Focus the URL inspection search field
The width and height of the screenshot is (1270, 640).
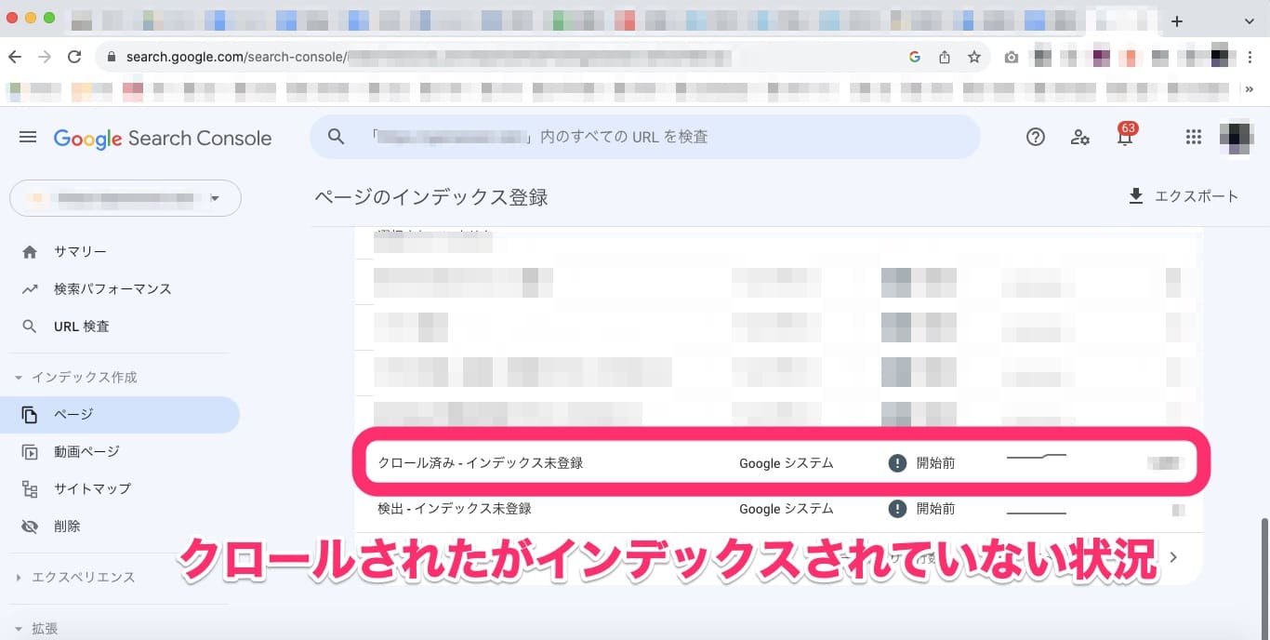[645, 137]
